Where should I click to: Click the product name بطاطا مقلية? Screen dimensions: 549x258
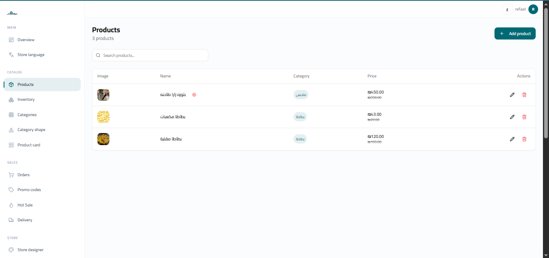pyautogui.click(x=171, y=139)
